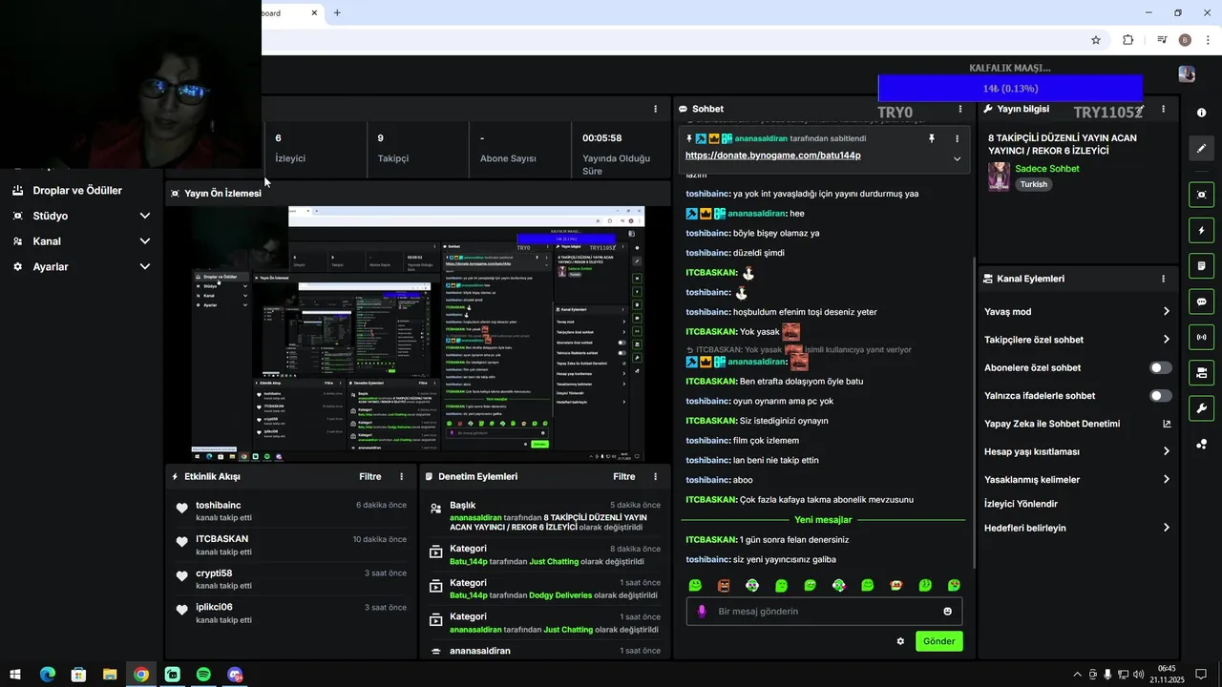This screenshot has height=687, width=1222.
Task: Open Sadece Sohbet category link
Action: tap(1046, 169)
